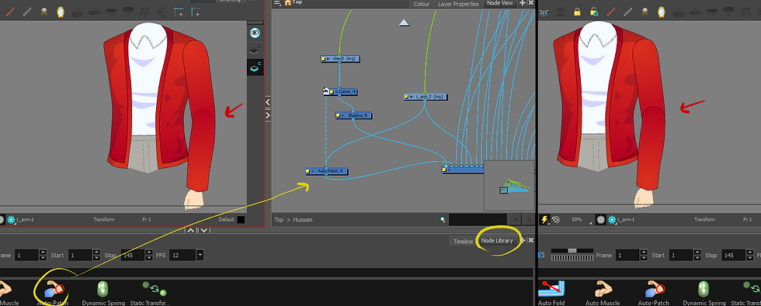Click the Start field in right panel
Screen dimensions: 761x306
[682, 255]
